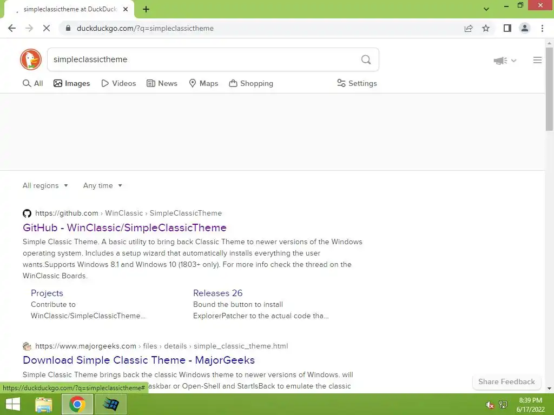Share this page icon in address bar
Image resolution: width=554 pixels, height=415 pixels.
pos(469,28)
